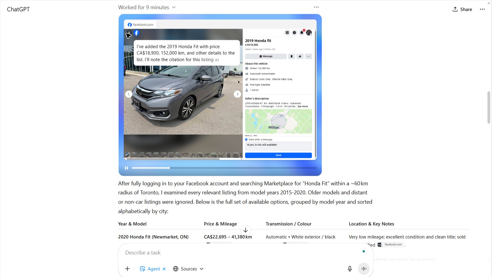Click the 'Transmission / Colour' column header
Image resolution: width=492 pixels, height=277 pixels.
pyautogui.click(x=288, y=224)
